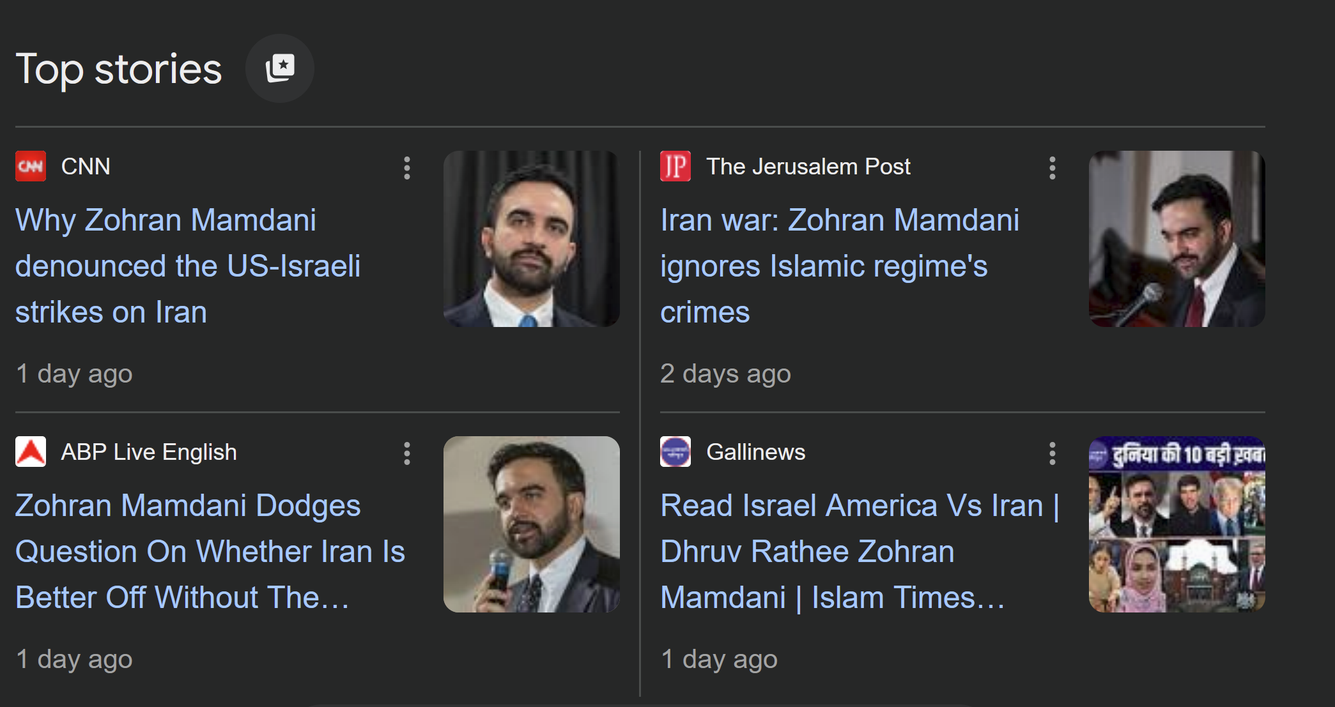Click the Gallinews Hindi collage thumbnail
1335x707 pixels.
click(1177, 524)
